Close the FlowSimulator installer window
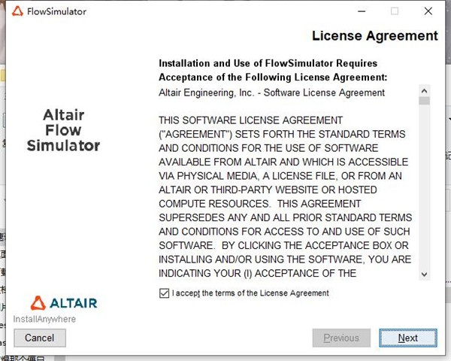This screenshot has height=361, width=451. [x=428, y=11]
